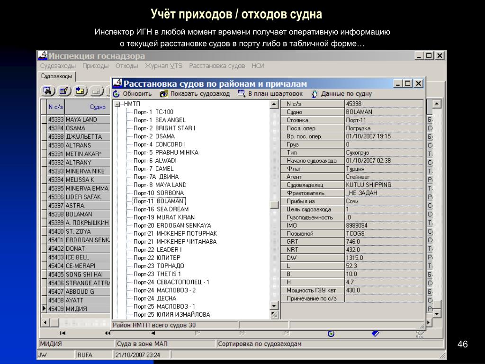
Task: Select tree item Порт-7А ДВИНА
Action: tap(156, 177)
